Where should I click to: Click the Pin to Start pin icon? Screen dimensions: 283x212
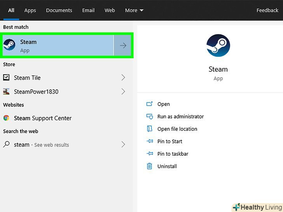(150, 141)
